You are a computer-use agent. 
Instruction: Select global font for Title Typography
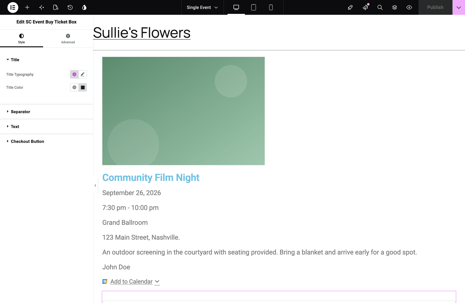pyautogui.click(x=74, y=75)
